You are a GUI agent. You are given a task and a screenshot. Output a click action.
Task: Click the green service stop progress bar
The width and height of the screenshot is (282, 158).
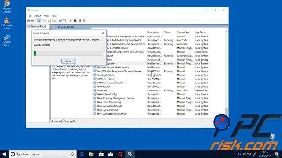(x=69, y=53)
